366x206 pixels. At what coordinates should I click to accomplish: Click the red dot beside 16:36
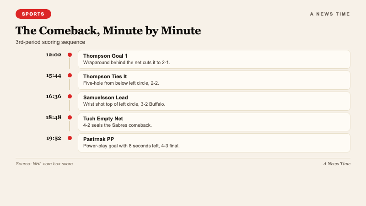(70, 97)
